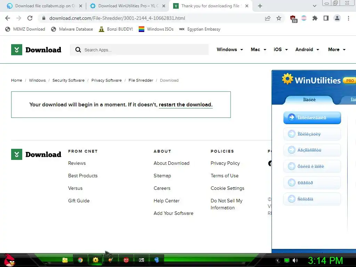356x267 pixels.
Task: Click the green Download logo in header
Action: [x=36, y=50]
